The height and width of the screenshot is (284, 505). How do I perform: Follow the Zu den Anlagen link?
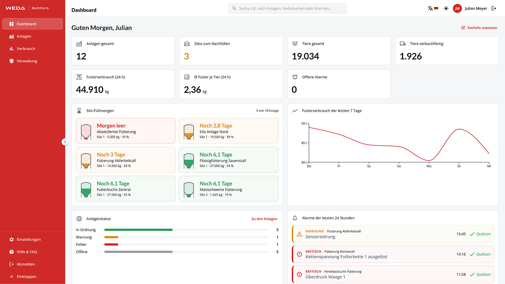click(264, 219)
